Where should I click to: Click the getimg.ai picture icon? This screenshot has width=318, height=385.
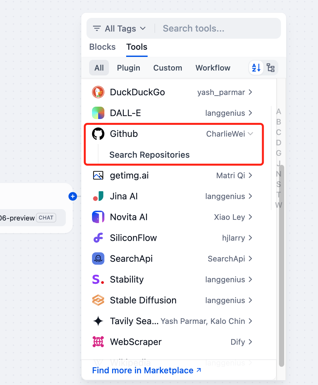click(x=98, y=175)
